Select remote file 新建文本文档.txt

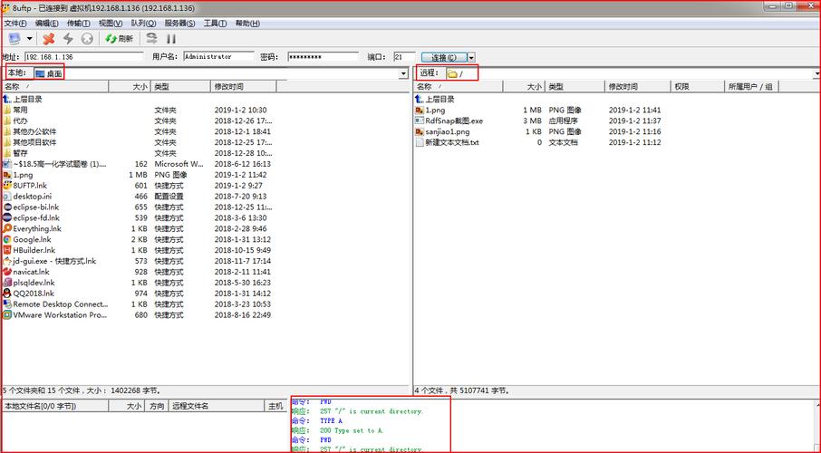pyautogui.click(x=452, y=142)
